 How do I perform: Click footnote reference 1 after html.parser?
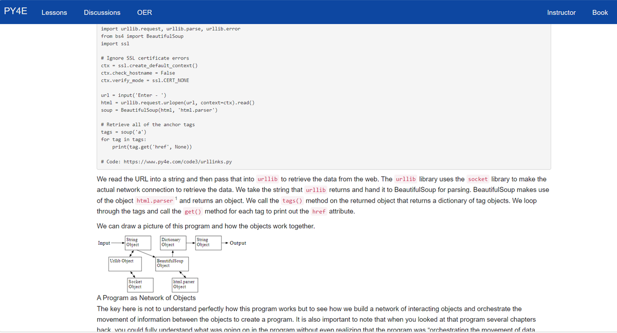[176, 199]
